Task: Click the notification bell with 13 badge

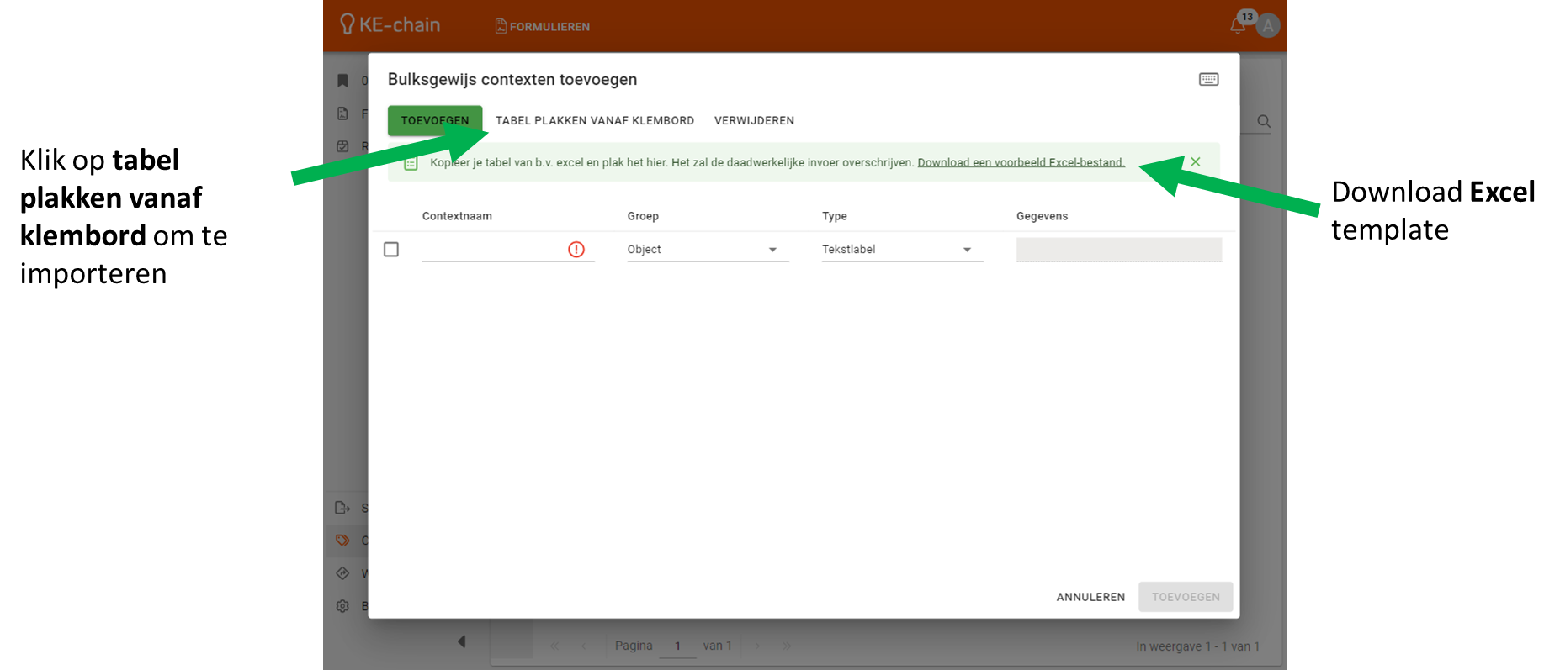Action: (x=1237, y=26)
